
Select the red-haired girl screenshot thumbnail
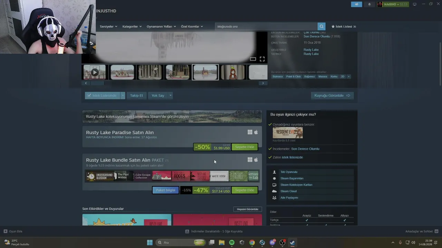click(x=233, y=72)
